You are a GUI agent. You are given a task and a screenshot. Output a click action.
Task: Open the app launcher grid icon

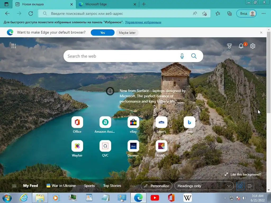14,46
